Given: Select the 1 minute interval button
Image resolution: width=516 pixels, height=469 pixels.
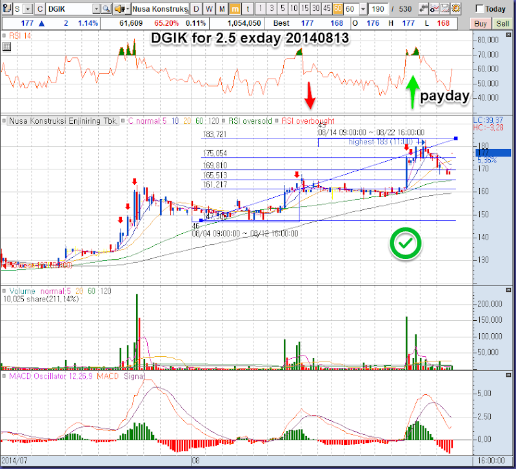Looking at the screenshot, I should click(261, 8).
